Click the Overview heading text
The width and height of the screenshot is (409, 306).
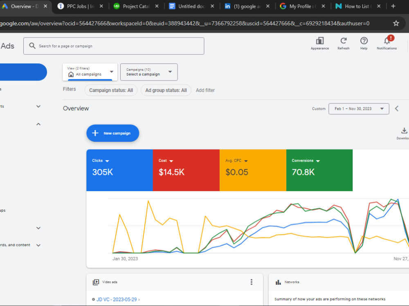tap(76, 108)
